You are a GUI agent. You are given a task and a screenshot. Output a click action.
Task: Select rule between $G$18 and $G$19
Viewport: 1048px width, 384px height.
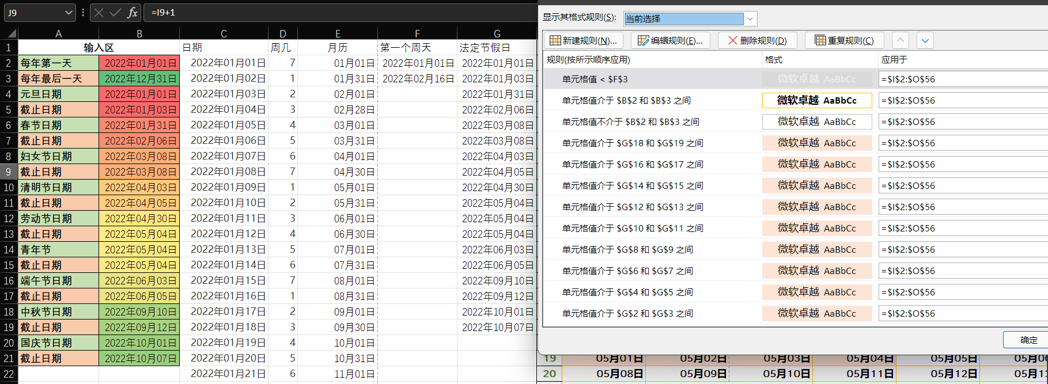(633, 143)
